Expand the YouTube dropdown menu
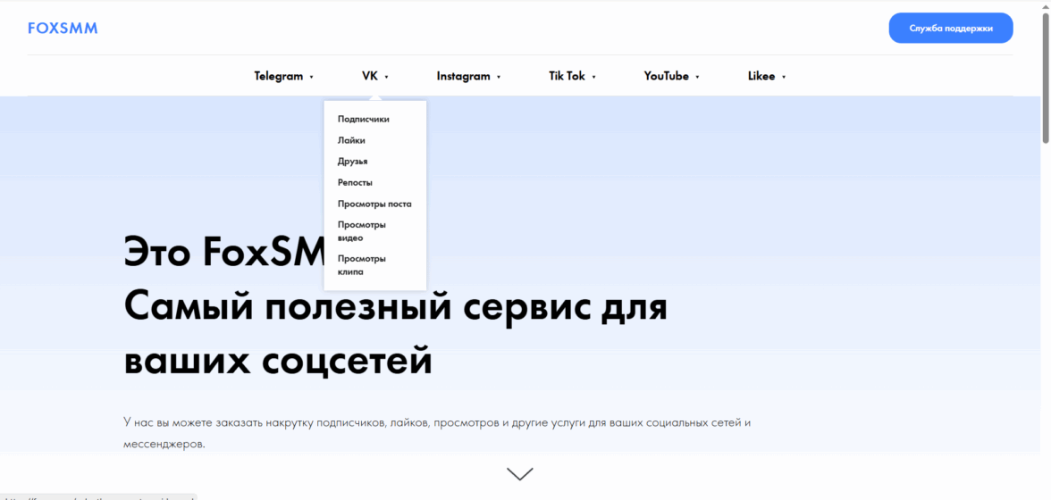1051x500 pixels. 672,76
